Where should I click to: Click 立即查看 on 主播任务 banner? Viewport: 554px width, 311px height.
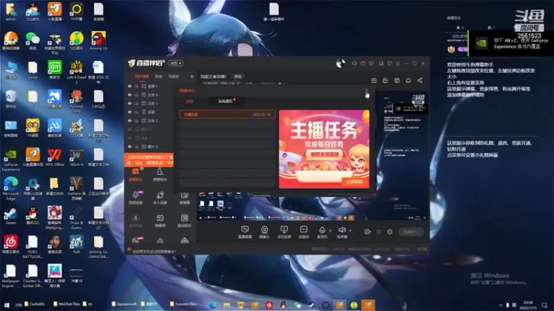(355, 182)
